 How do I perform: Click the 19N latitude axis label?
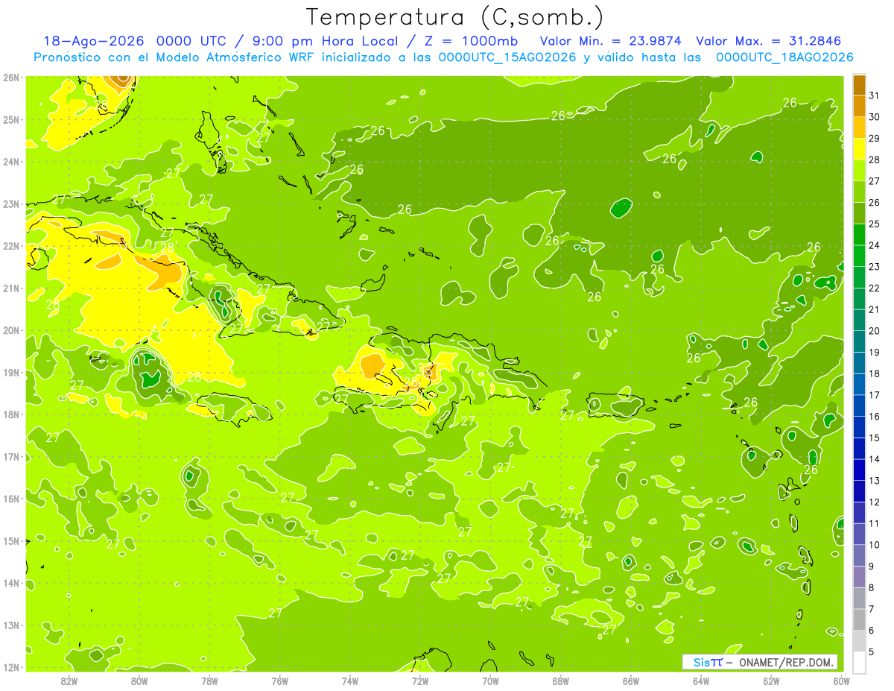(x=10, y=373)
